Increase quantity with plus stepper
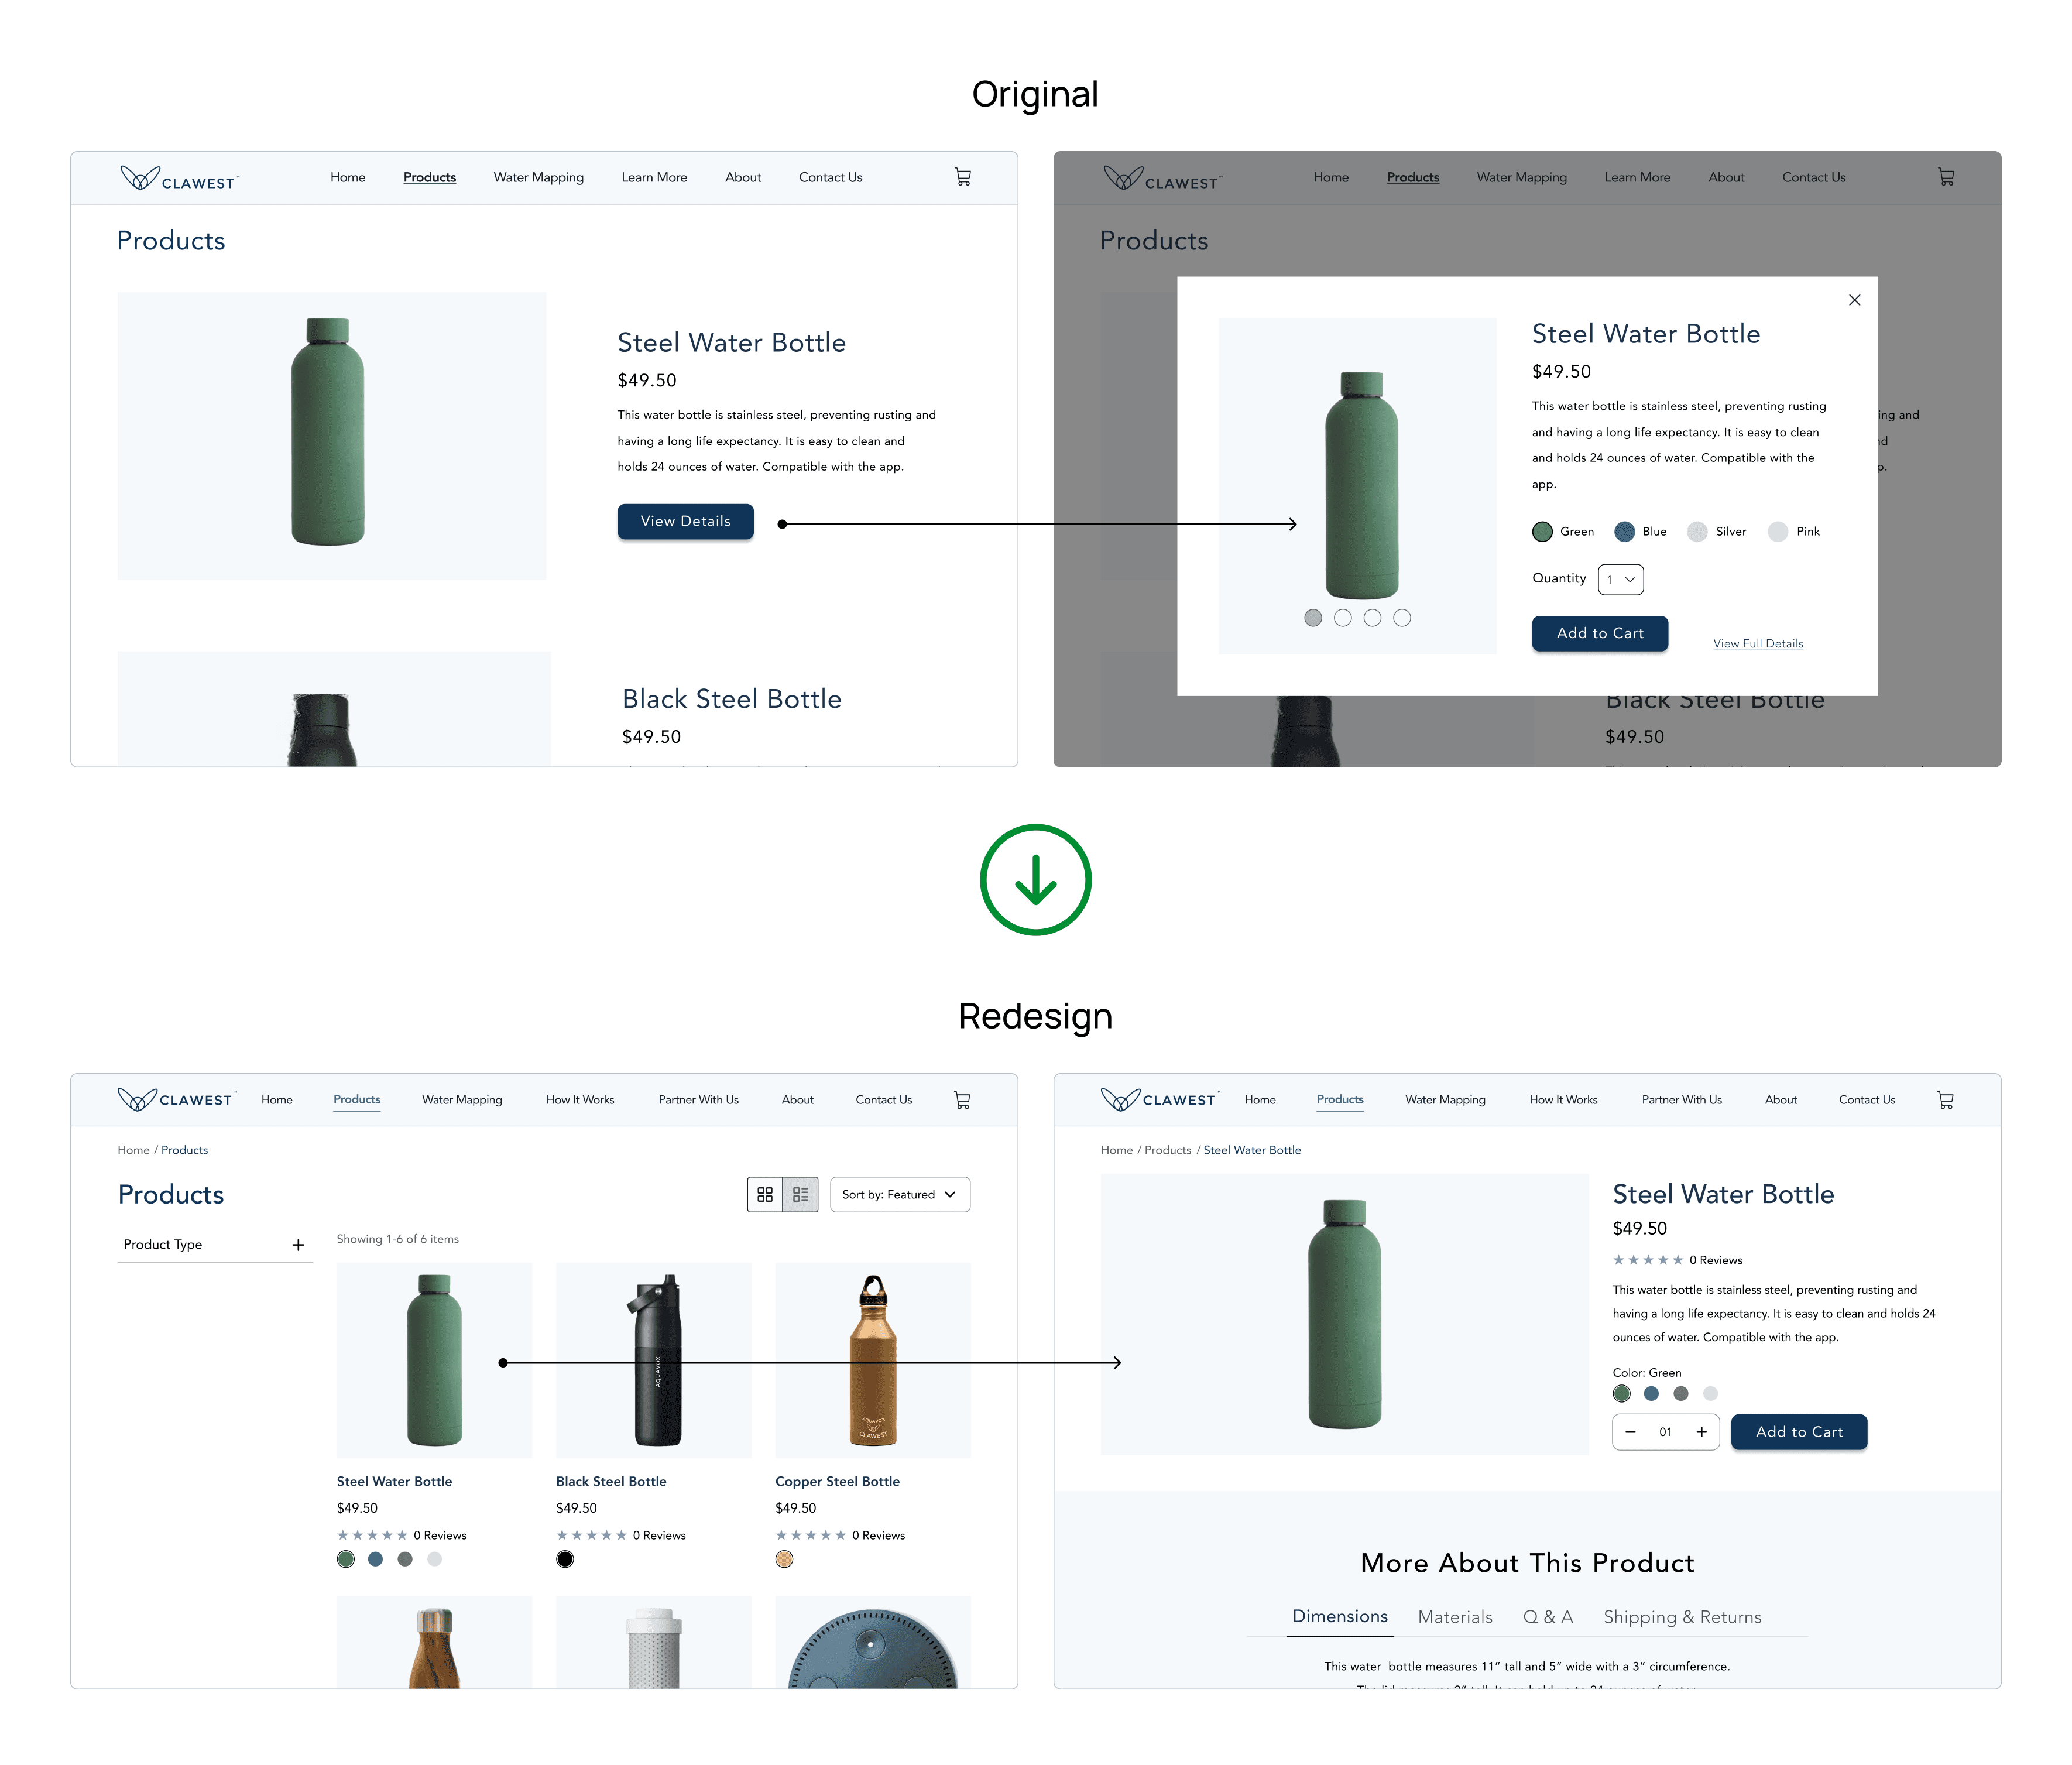The width and height of the screenshot is (2072, 1765). coord(1701,1432)
